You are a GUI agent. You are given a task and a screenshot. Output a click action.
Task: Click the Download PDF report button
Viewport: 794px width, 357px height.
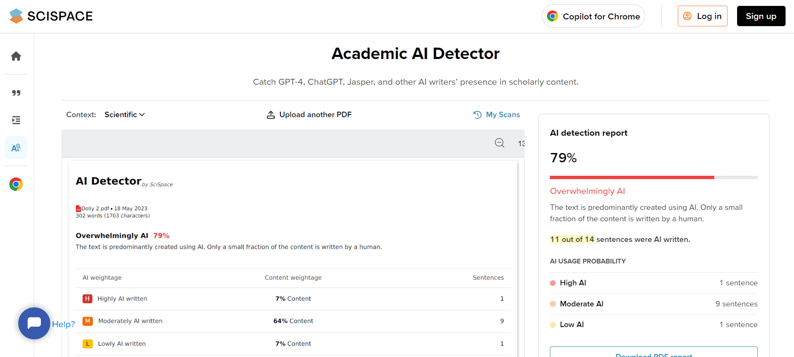click(x=654, y=352)
